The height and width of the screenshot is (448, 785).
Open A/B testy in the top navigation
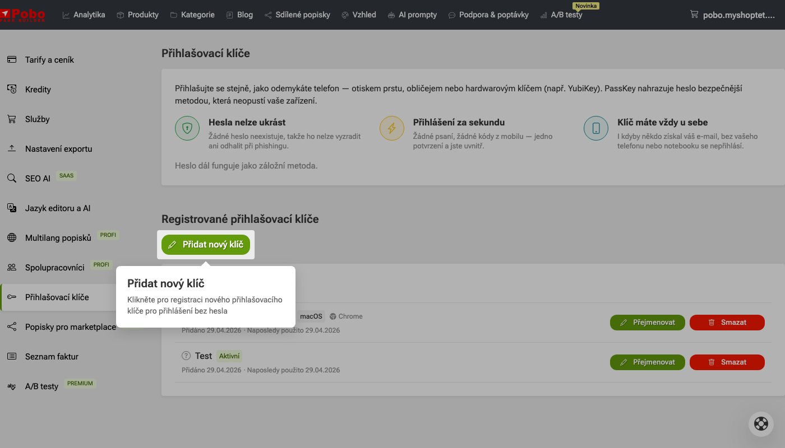[x=561, y=15]
